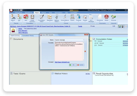Click the Consultation Notes panel icon
This screenshot has height=96, width=137.
(x=94, y=39)
